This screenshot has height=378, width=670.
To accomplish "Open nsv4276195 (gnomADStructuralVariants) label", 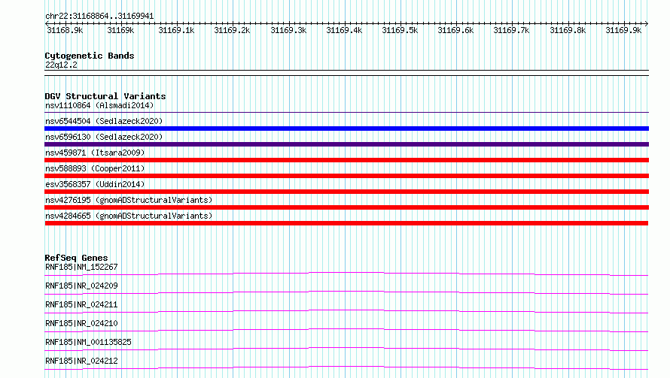I will point(129,200).
